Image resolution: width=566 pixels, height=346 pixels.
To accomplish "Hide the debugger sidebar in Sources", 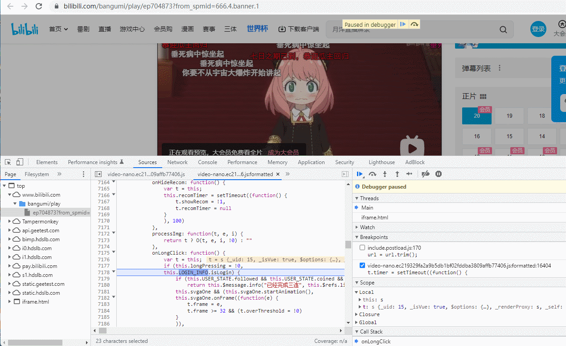I will coord(345,174).
